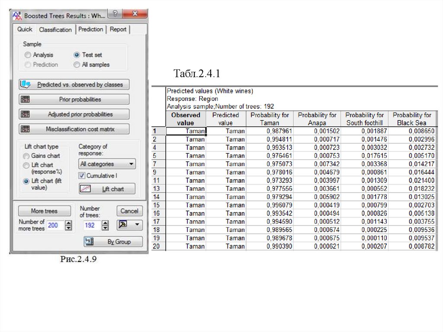
Task: Switch to the Classification tab
Action: pos(55,30)
